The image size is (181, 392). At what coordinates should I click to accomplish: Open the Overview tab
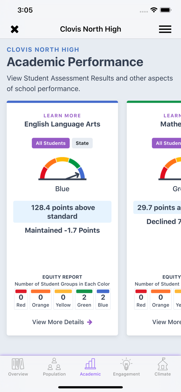coord(18,367)
